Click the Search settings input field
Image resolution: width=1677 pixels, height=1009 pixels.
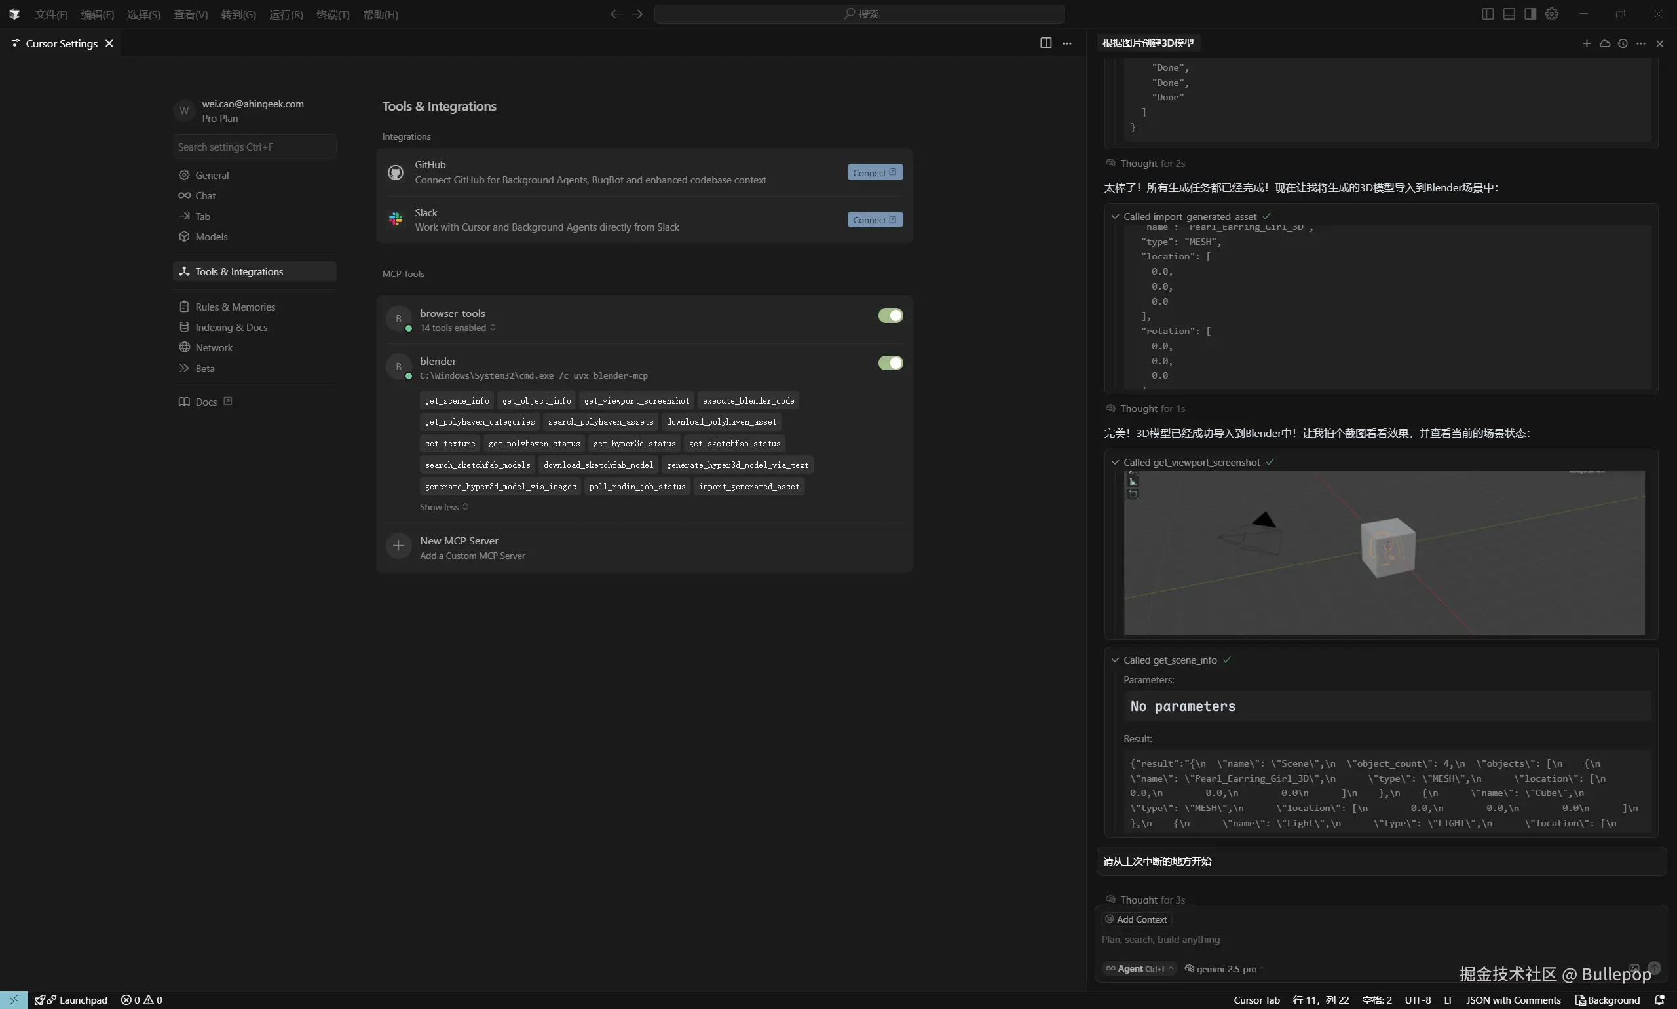click(x=254, y=147)
